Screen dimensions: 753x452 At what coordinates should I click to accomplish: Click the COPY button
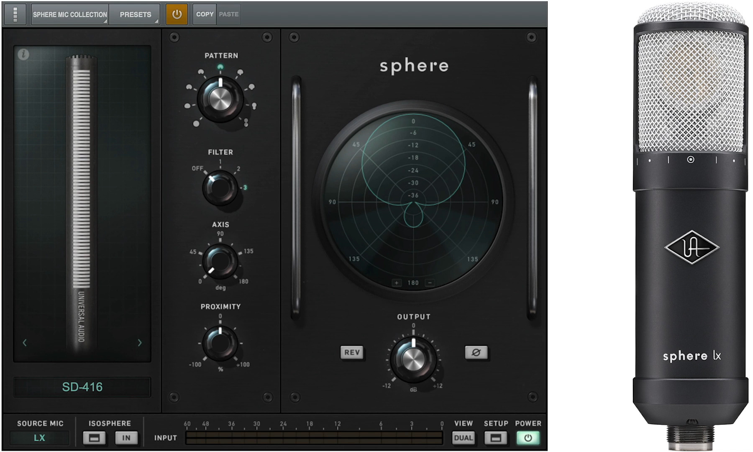pos(205,14)
